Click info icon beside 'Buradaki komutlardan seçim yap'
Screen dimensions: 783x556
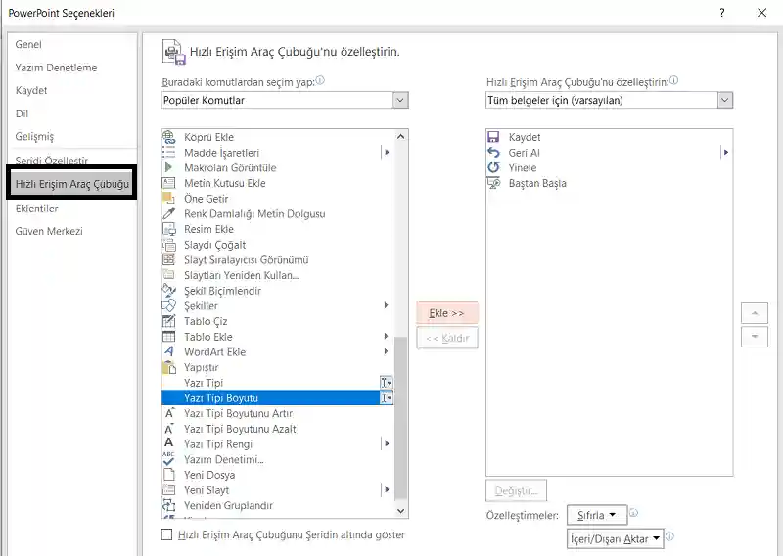[x=320, y=80]
